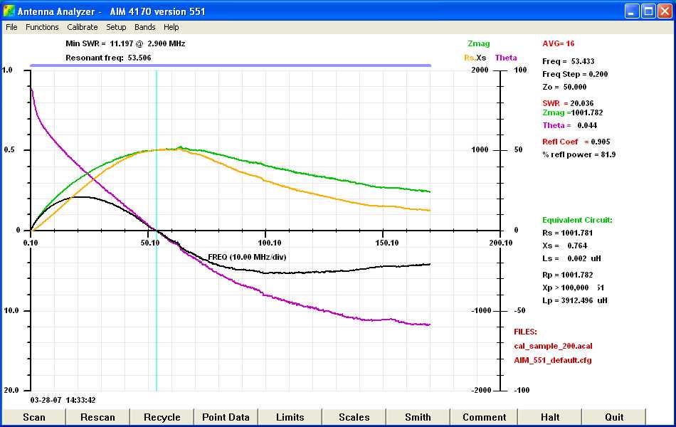Viewport: 676px width, 427px height.
Task: Click the 'Lp = 3912.496 uH' value
Action: click(575, 300)
